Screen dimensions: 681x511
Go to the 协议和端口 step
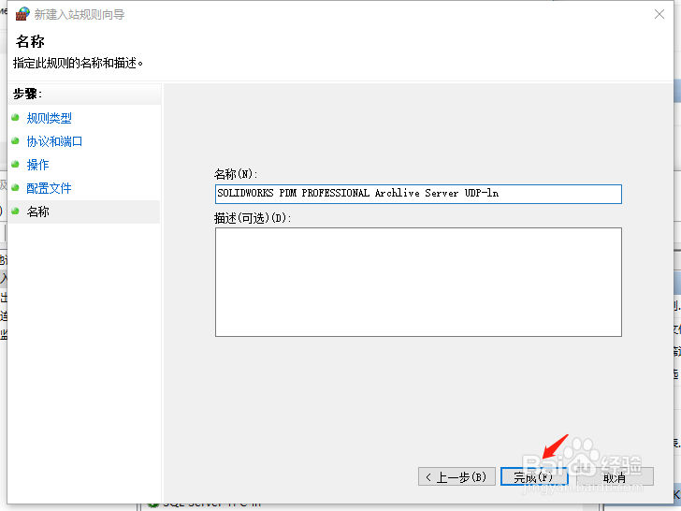(54, 141)
